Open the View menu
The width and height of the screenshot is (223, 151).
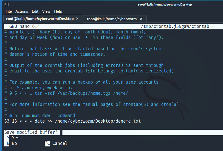[46, 11]
